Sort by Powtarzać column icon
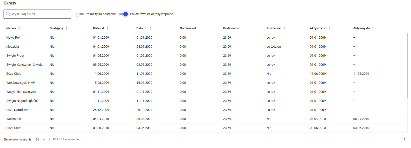 [285, 28]
